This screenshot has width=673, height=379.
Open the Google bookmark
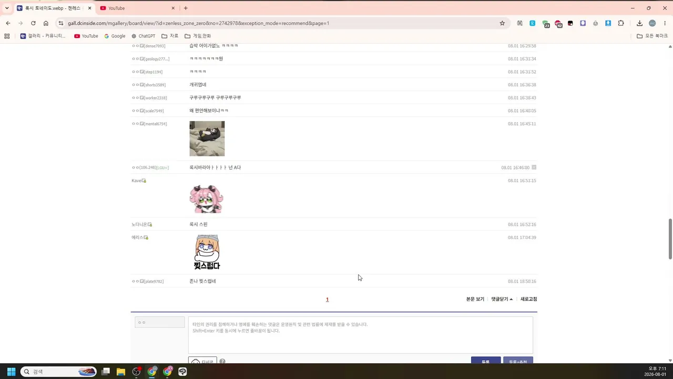point(115,36)
